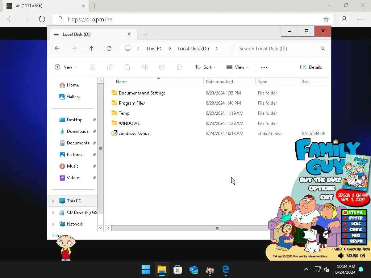Refresh the Local Disk (D:) folder view

[109, 49]
